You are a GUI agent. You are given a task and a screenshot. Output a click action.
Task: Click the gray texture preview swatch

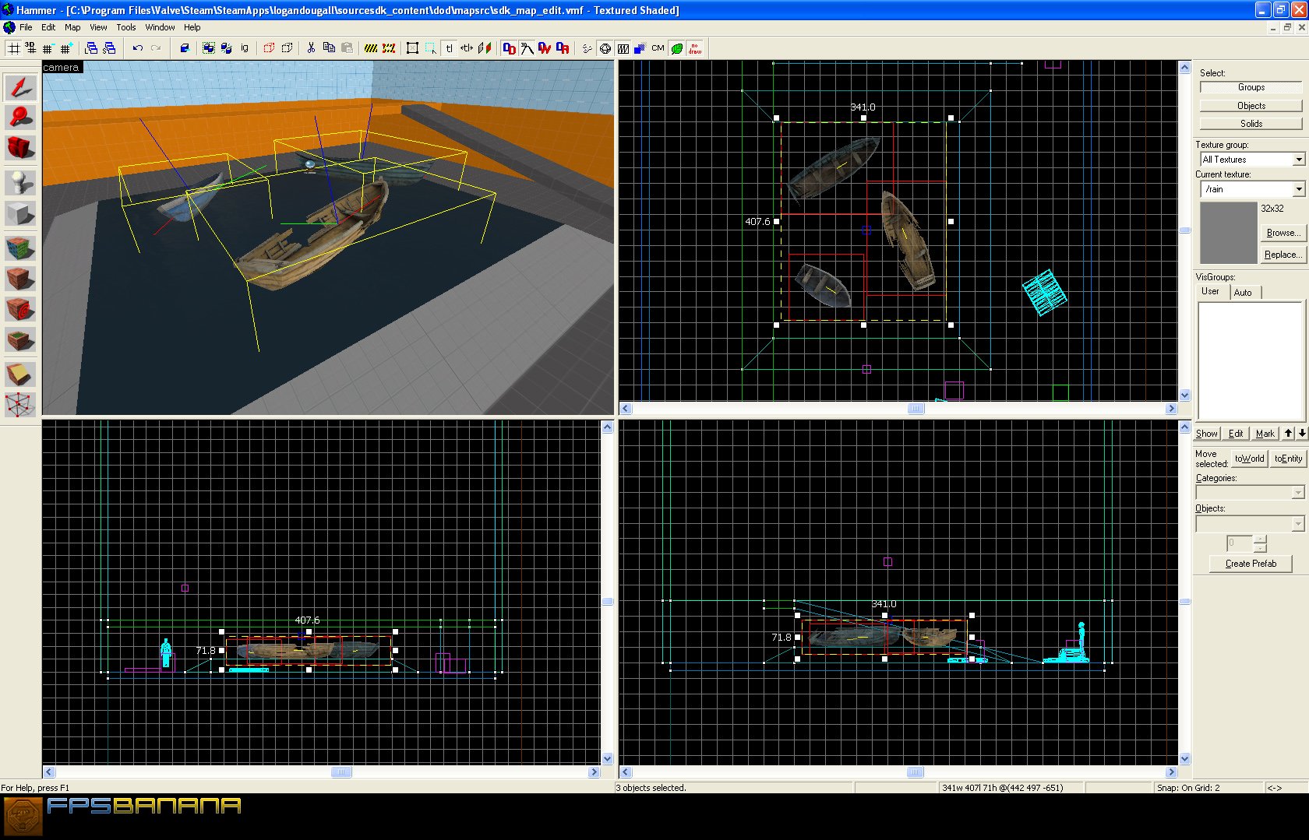pyautogui.click(x=1230, y=234)
